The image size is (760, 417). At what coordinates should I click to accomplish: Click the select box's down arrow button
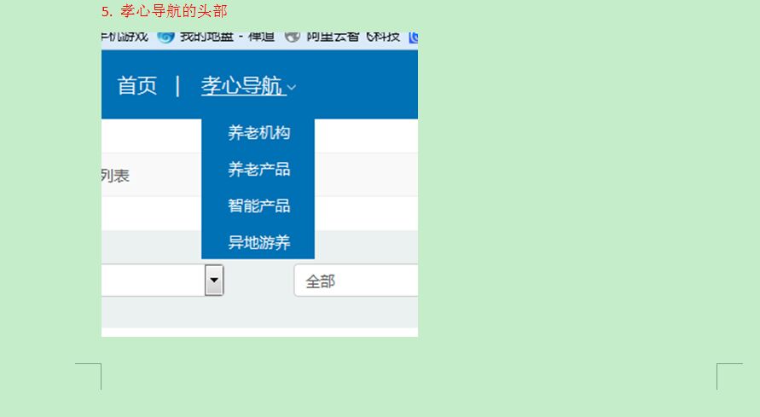pyautogui.click(x=214, y=280)
